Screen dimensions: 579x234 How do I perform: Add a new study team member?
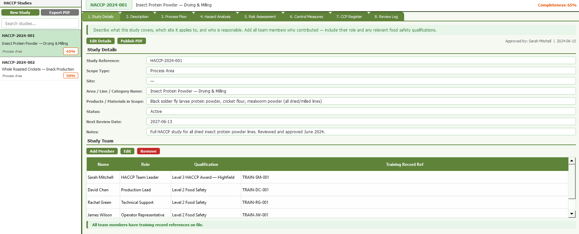(102, 151)
